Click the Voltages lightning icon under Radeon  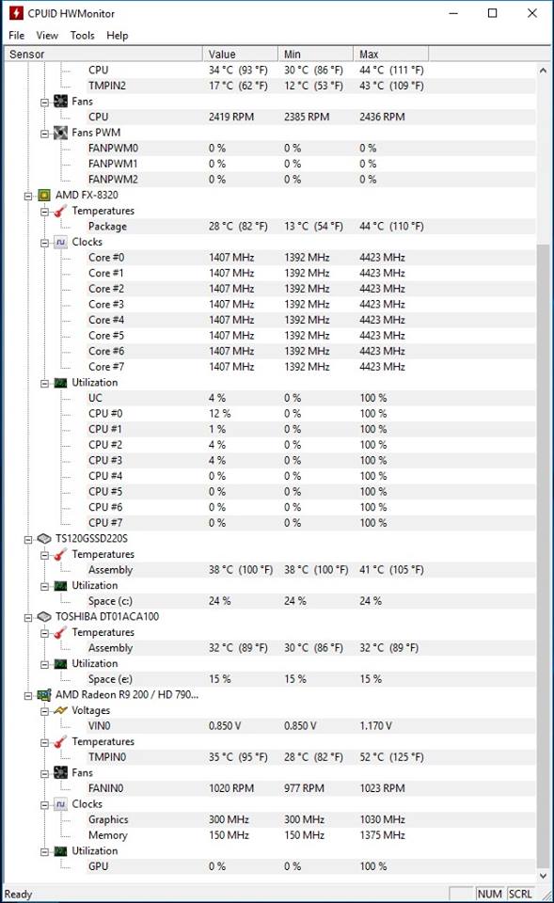click(x=60, y=710)
